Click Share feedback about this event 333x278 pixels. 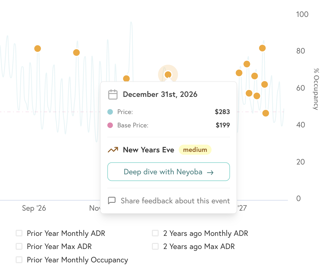pyautogui.click(x=175, y=201)
